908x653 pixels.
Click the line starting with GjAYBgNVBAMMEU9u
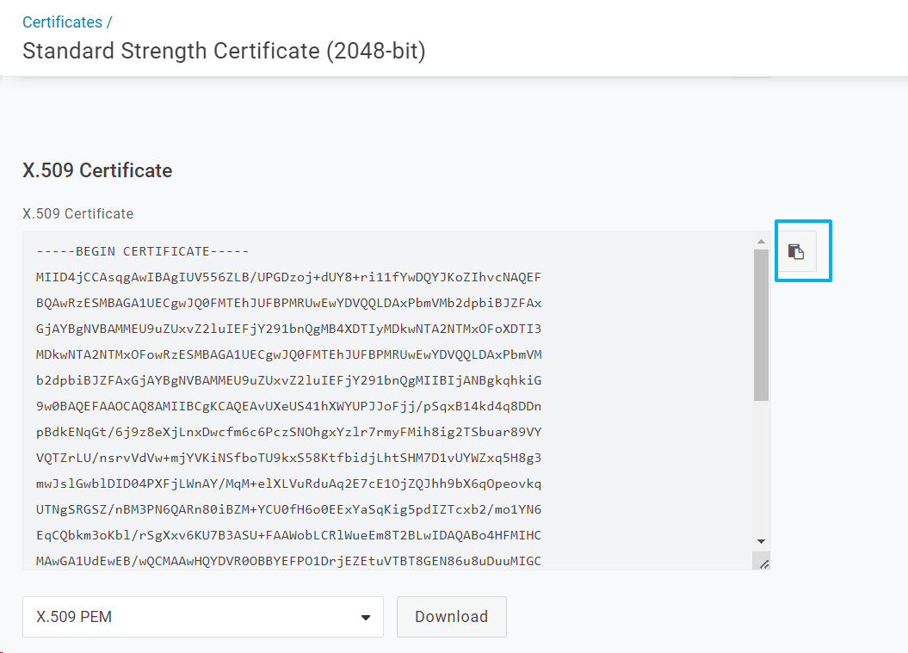click(x=288, y=329)
